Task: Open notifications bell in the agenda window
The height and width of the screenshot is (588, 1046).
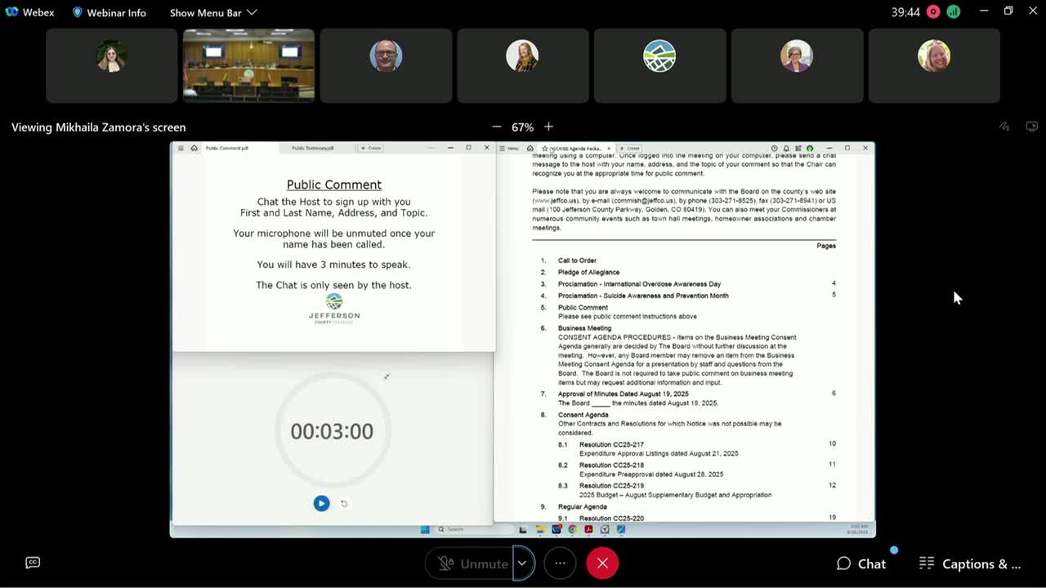Action: point(786,149)
